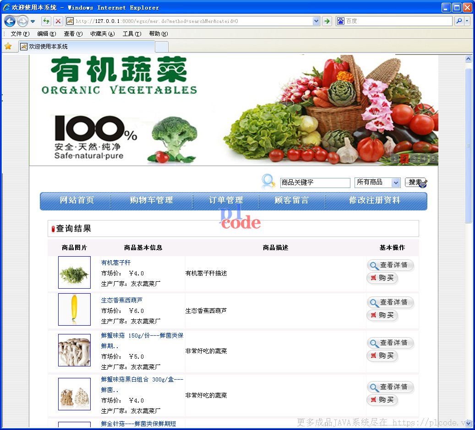Viewport: 475px width, 430px height.
Task: Click the browser Forward arrow button
Action: coord(22,21)
